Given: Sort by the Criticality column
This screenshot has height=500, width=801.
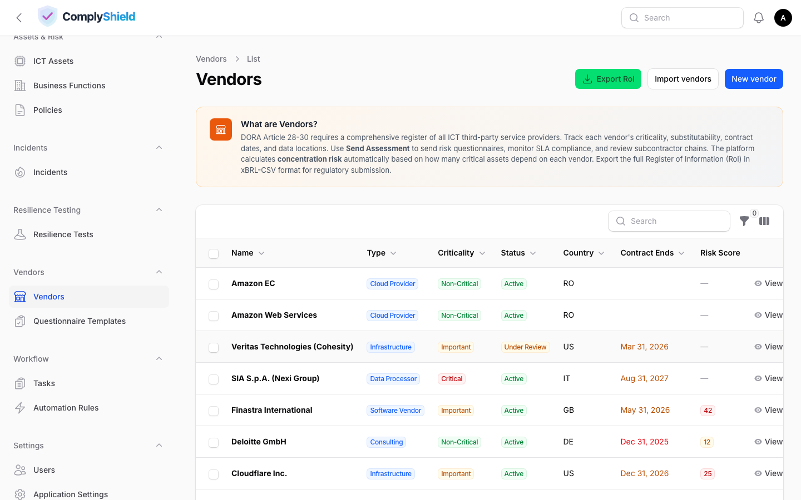Looking at the screenshot, I should (462, 253).
